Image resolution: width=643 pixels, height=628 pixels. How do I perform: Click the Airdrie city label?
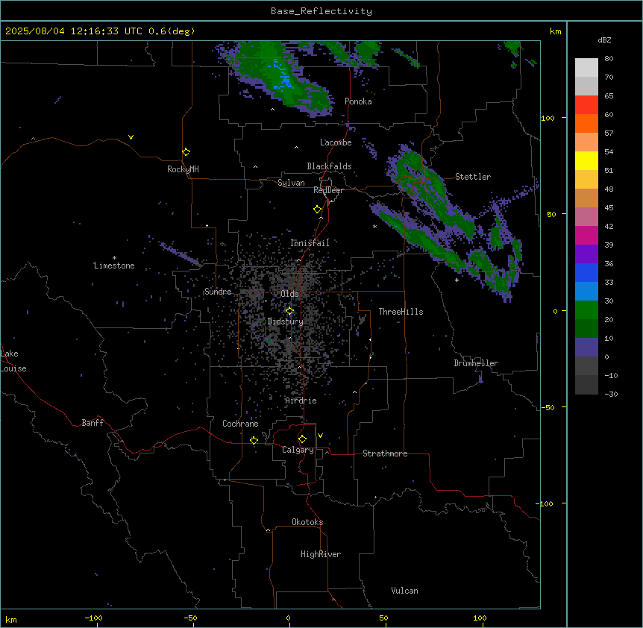coord(301,401)
